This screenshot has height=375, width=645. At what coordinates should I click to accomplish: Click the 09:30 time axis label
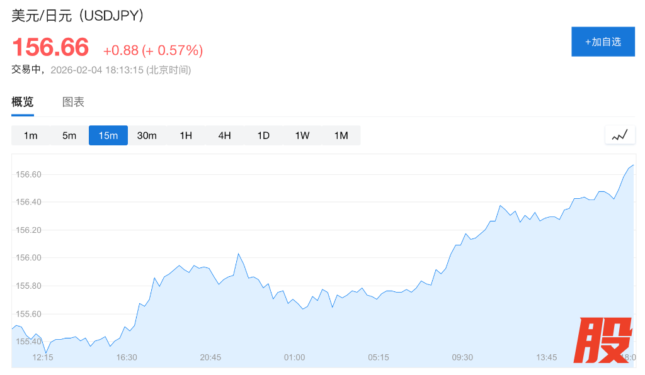pos(462,357)
